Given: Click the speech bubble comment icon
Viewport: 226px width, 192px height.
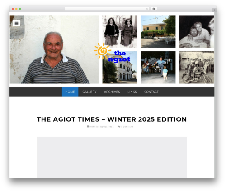Looking at the screenshot, I should [119, 127].
